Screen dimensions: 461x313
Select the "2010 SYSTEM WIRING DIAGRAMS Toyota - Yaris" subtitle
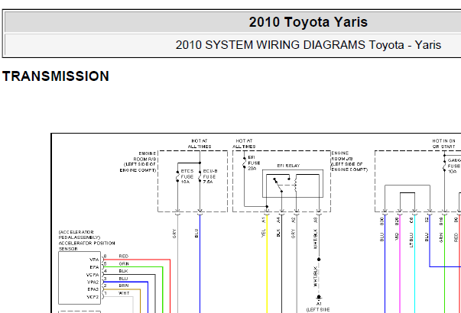[x=308, y=45]
